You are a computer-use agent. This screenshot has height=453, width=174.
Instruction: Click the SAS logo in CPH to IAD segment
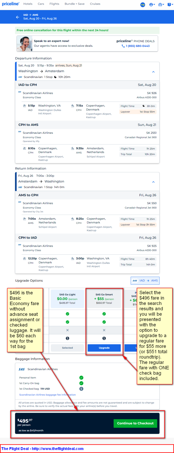pos(19,245)
